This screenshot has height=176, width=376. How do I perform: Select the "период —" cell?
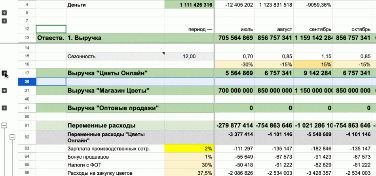[x=189, y=29]
